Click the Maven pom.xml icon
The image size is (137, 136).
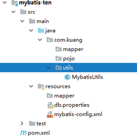click(23, 133)
